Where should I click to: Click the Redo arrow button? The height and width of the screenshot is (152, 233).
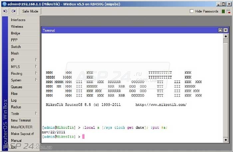point(13,11)
